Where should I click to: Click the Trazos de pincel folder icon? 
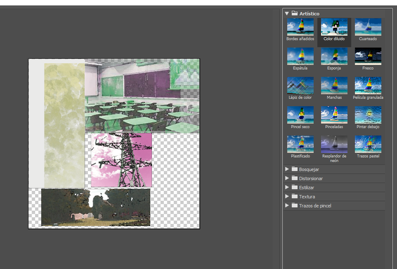(295, 205)
